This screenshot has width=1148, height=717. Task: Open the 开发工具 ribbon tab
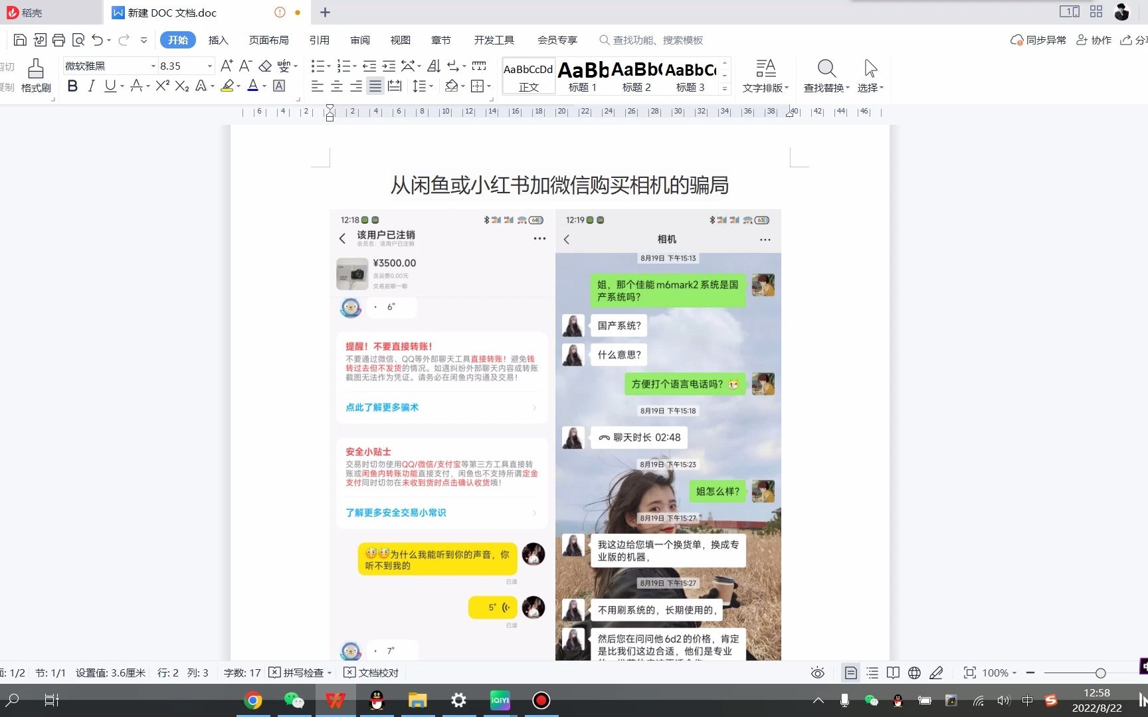(494, 40)
